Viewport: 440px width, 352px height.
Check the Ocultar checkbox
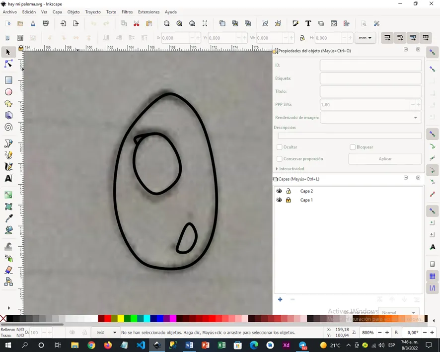[x=280, y=147]
